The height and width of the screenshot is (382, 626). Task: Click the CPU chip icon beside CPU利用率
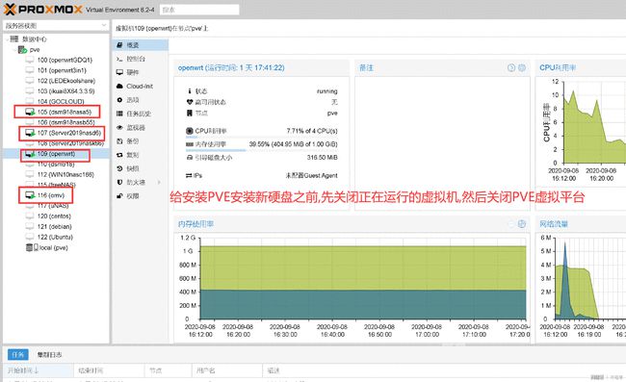click(190, 131)
